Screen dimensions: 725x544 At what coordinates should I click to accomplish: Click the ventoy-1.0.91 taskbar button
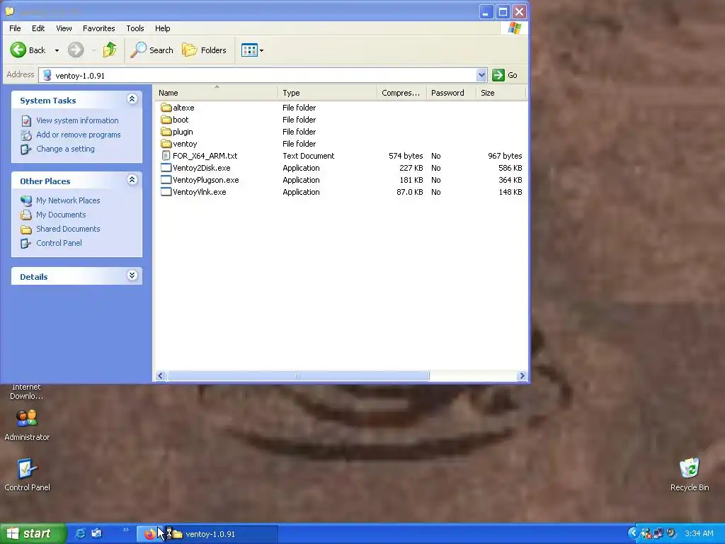click(222, 534)
